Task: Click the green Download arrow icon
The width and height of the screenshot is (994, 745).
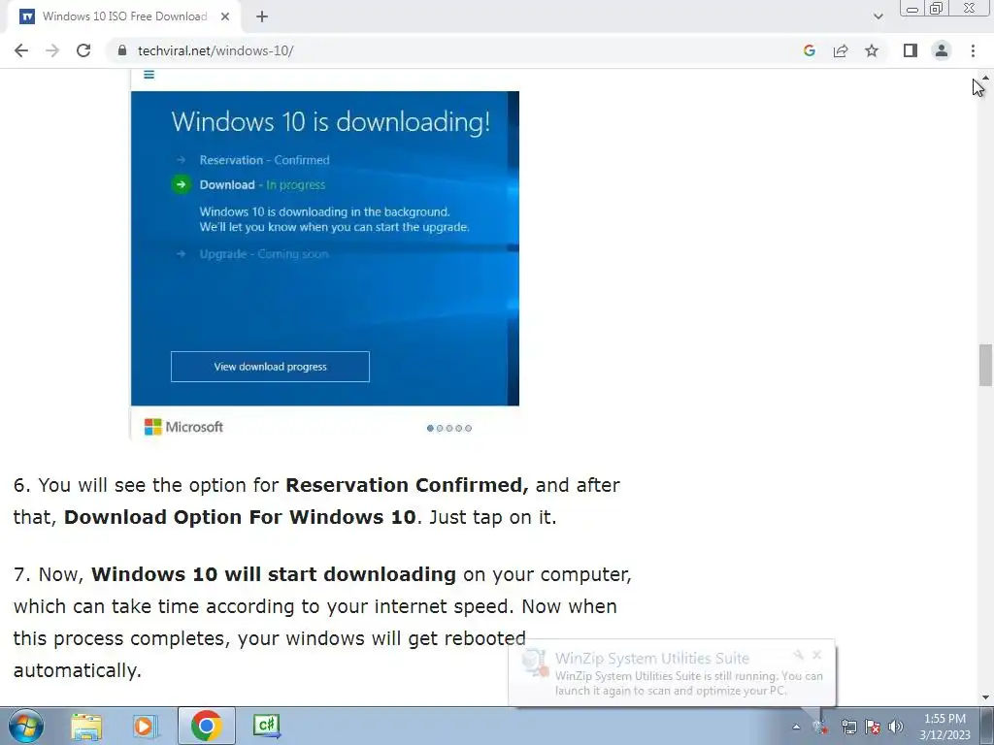Action: (x=182, y=184)
